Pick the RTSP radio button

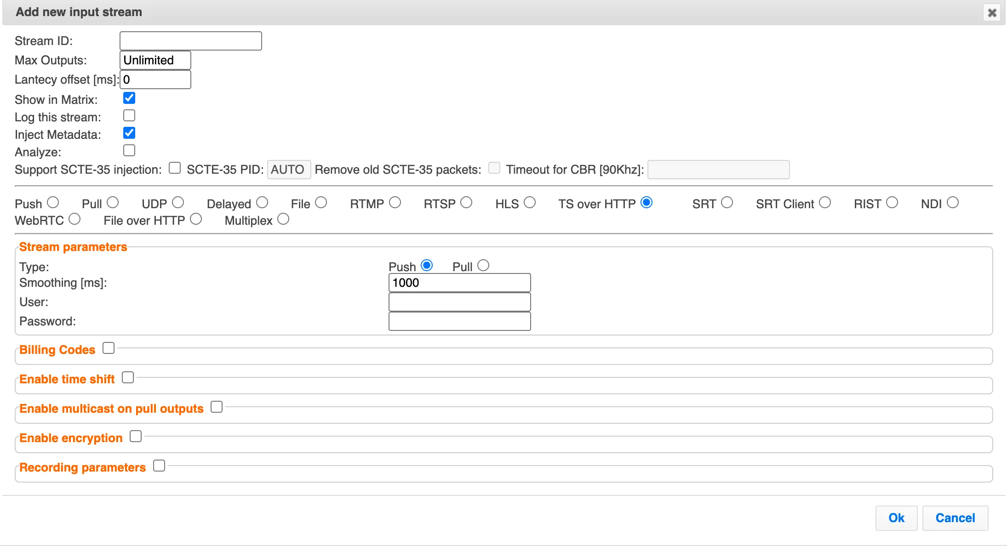coord(466,202)
